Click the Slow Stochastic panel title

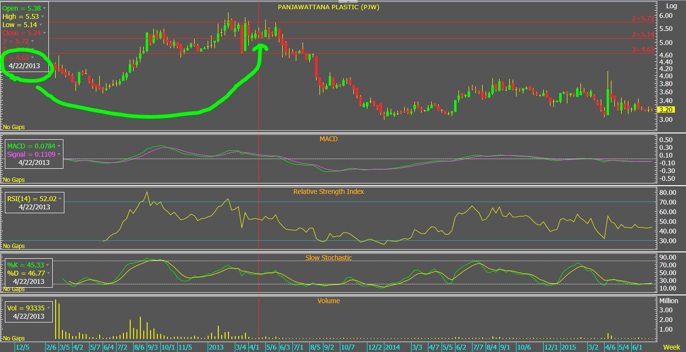(x=329, y=258)
